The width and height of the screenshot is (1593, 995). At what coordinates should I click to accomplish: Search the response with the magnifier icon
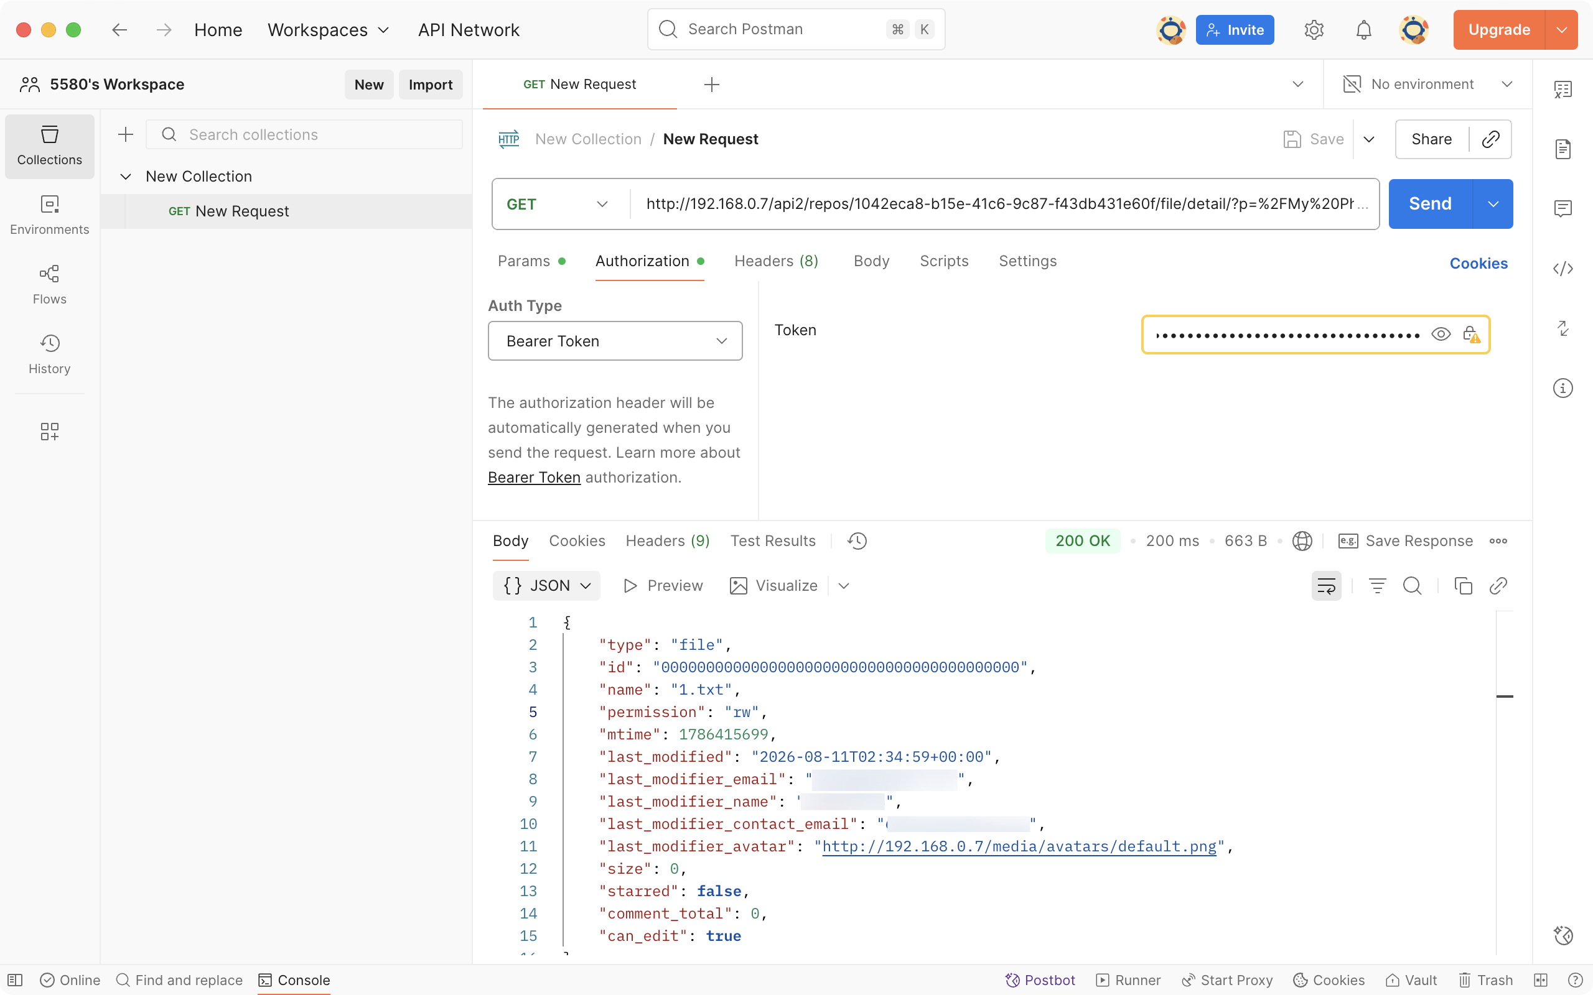1412,586
